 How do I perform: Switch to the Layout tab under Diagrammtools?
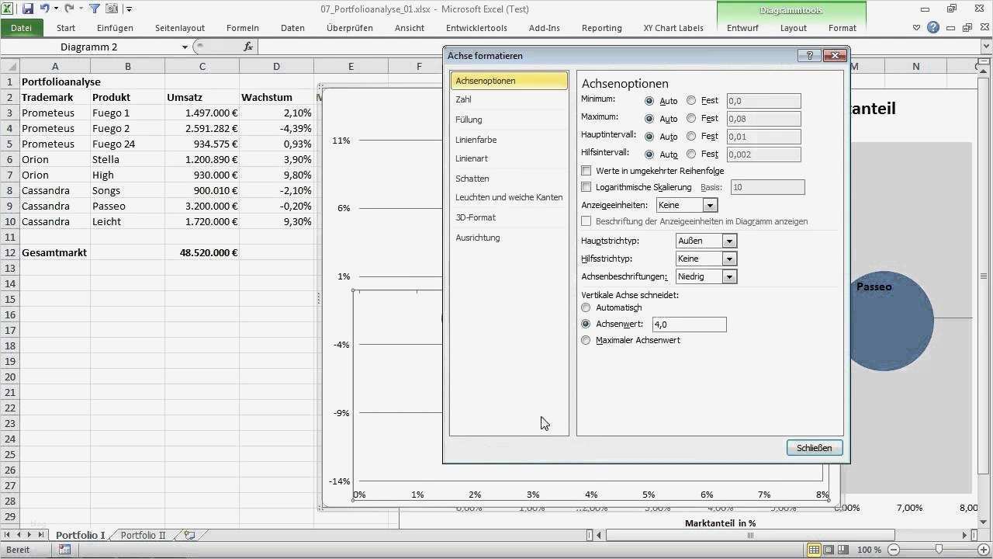794,28
